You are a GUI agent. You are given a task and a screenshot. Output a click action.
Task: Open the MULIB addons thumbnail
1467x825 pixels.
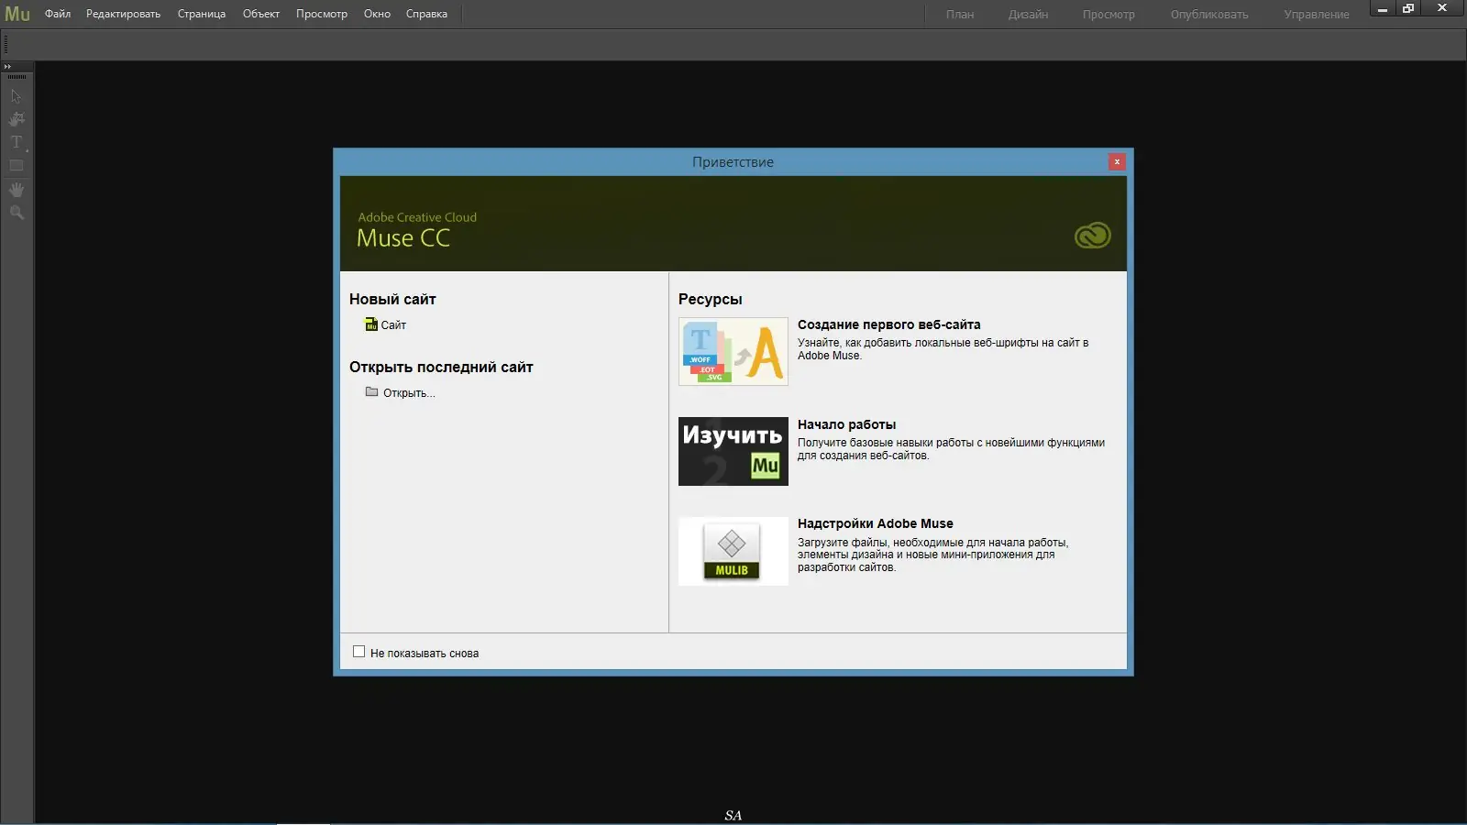(x=733, y=551)
